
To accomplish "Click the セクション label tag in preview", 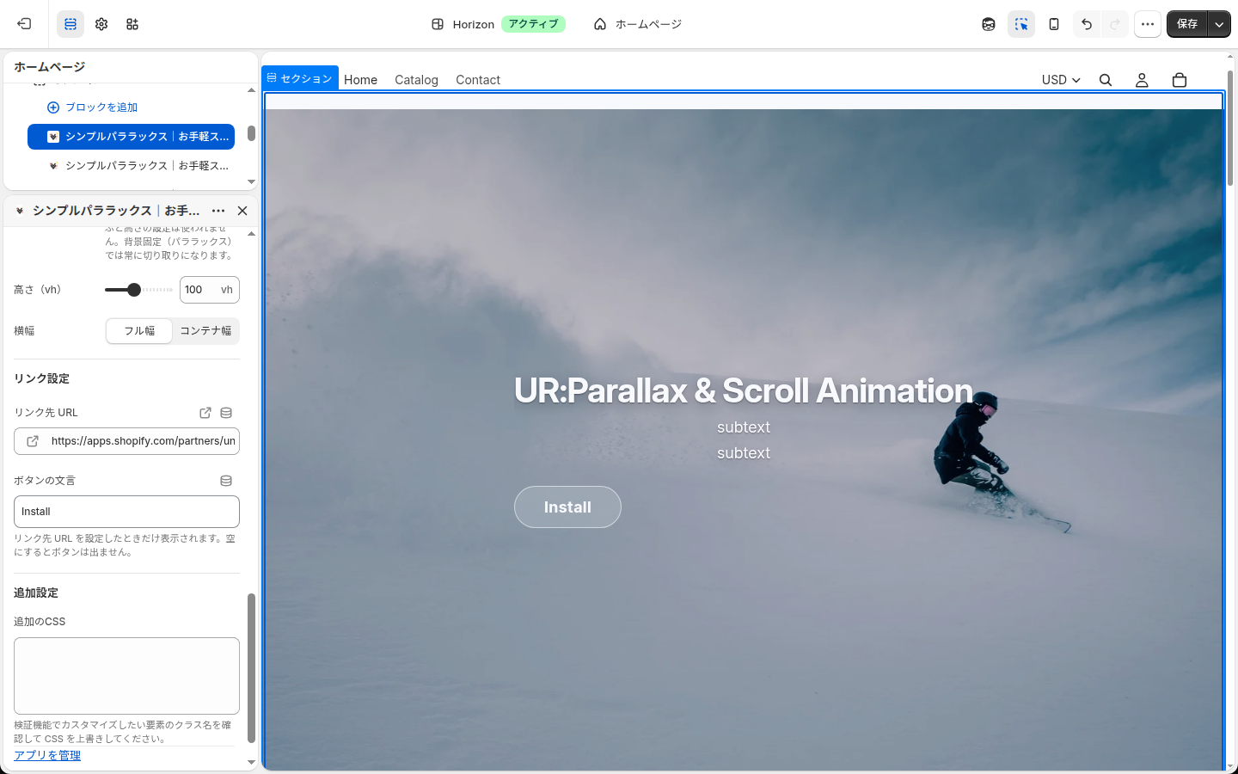I will click(300, 78).
